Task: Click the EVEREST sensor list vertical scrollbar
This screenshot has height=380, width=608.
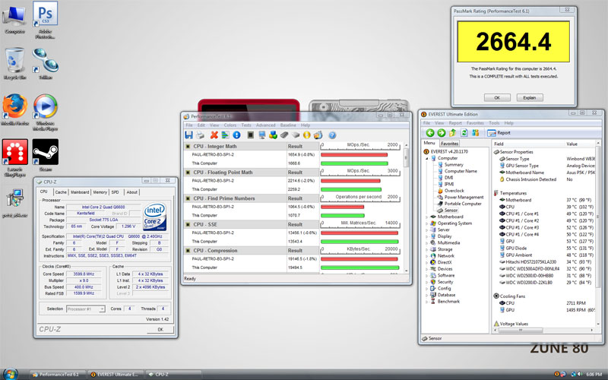Action: [598, 233]
